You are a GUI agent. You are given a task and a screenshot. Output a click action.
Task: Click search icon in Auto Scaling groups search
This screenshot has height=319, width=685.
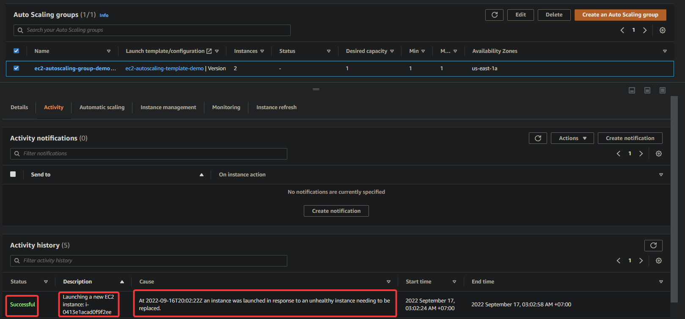tap(20, 30)
